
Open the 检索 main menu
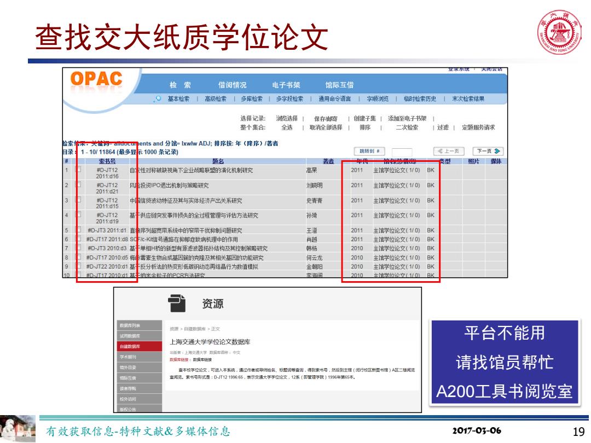pyautogui.click(x=180, y=85)
